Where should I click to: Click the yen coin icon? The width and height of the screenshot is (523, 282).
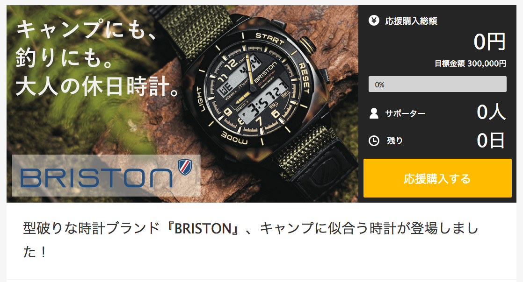[x=374, y=21]
